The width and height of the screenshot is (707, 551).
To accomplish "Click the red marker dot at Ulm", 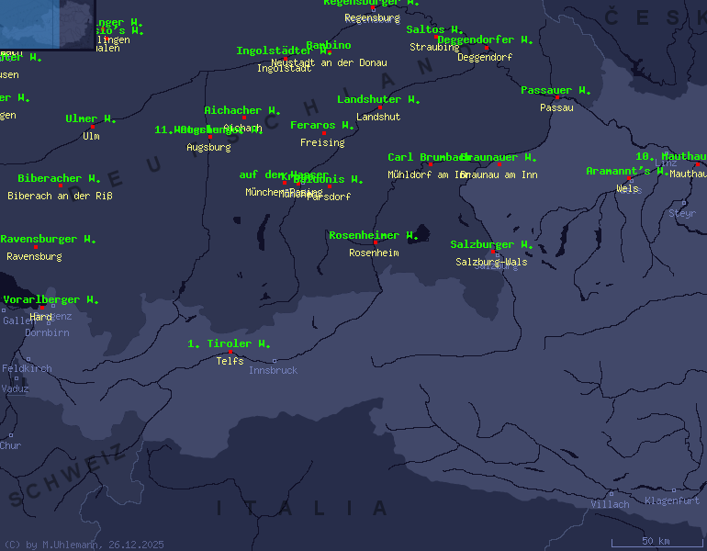I will (92, 126).
